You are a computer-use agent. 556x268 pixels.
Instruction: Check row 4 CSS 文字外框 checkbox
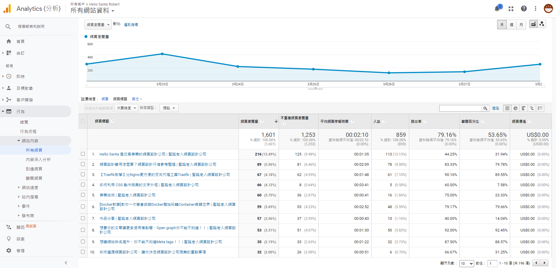83,185
